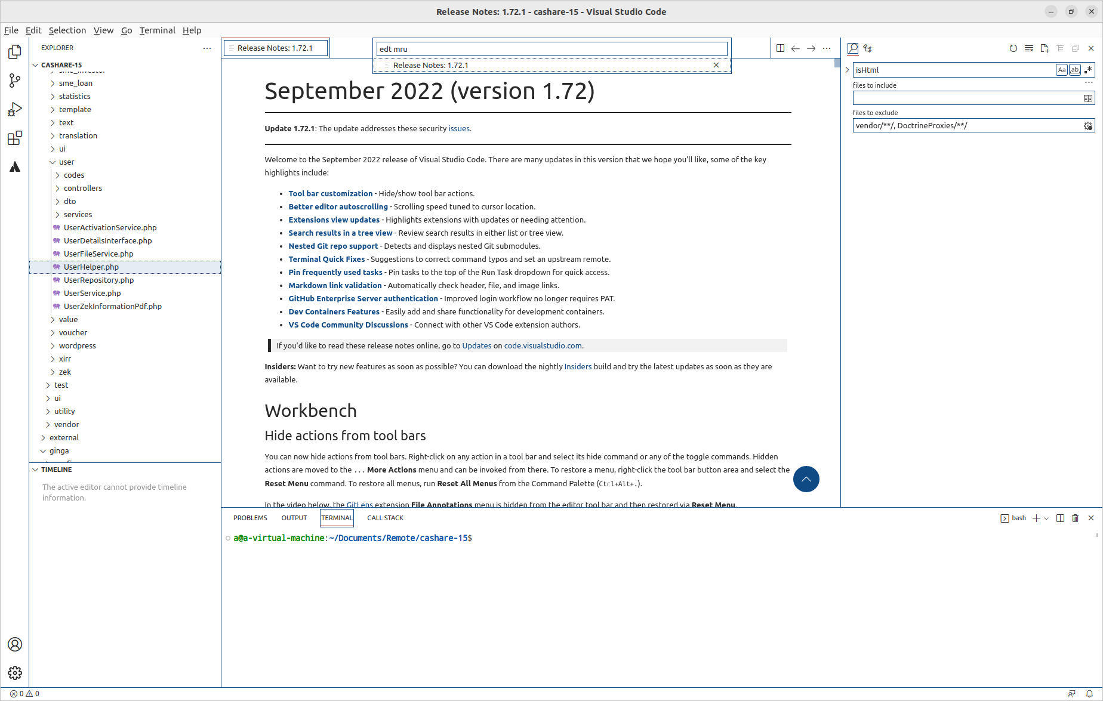Image resolution: width=1103 pixels, height=701 pixels.
Task: Open the Source Control view
Action: [14, 81]
